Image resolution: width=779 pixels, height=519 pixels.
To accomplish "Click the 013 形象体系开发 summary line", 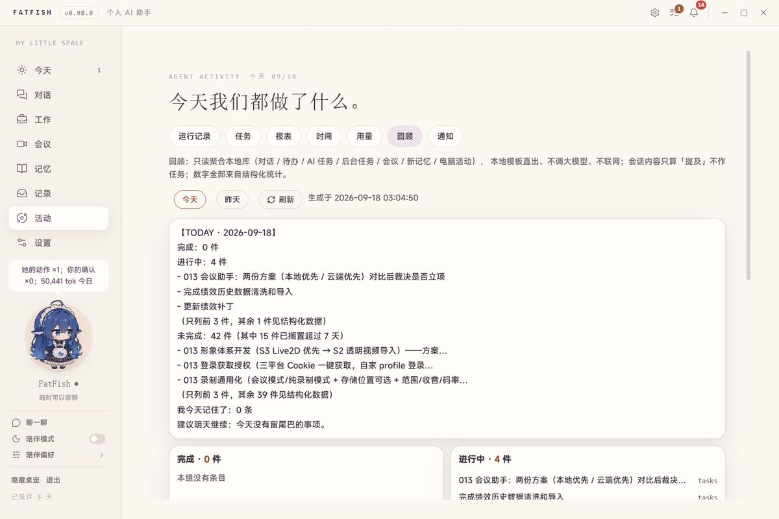I will click(x=312, y=350).
